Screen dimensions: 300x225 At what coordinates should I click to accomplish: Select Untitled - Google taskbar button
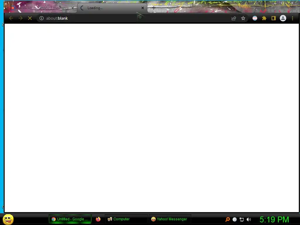click(70, 219)
